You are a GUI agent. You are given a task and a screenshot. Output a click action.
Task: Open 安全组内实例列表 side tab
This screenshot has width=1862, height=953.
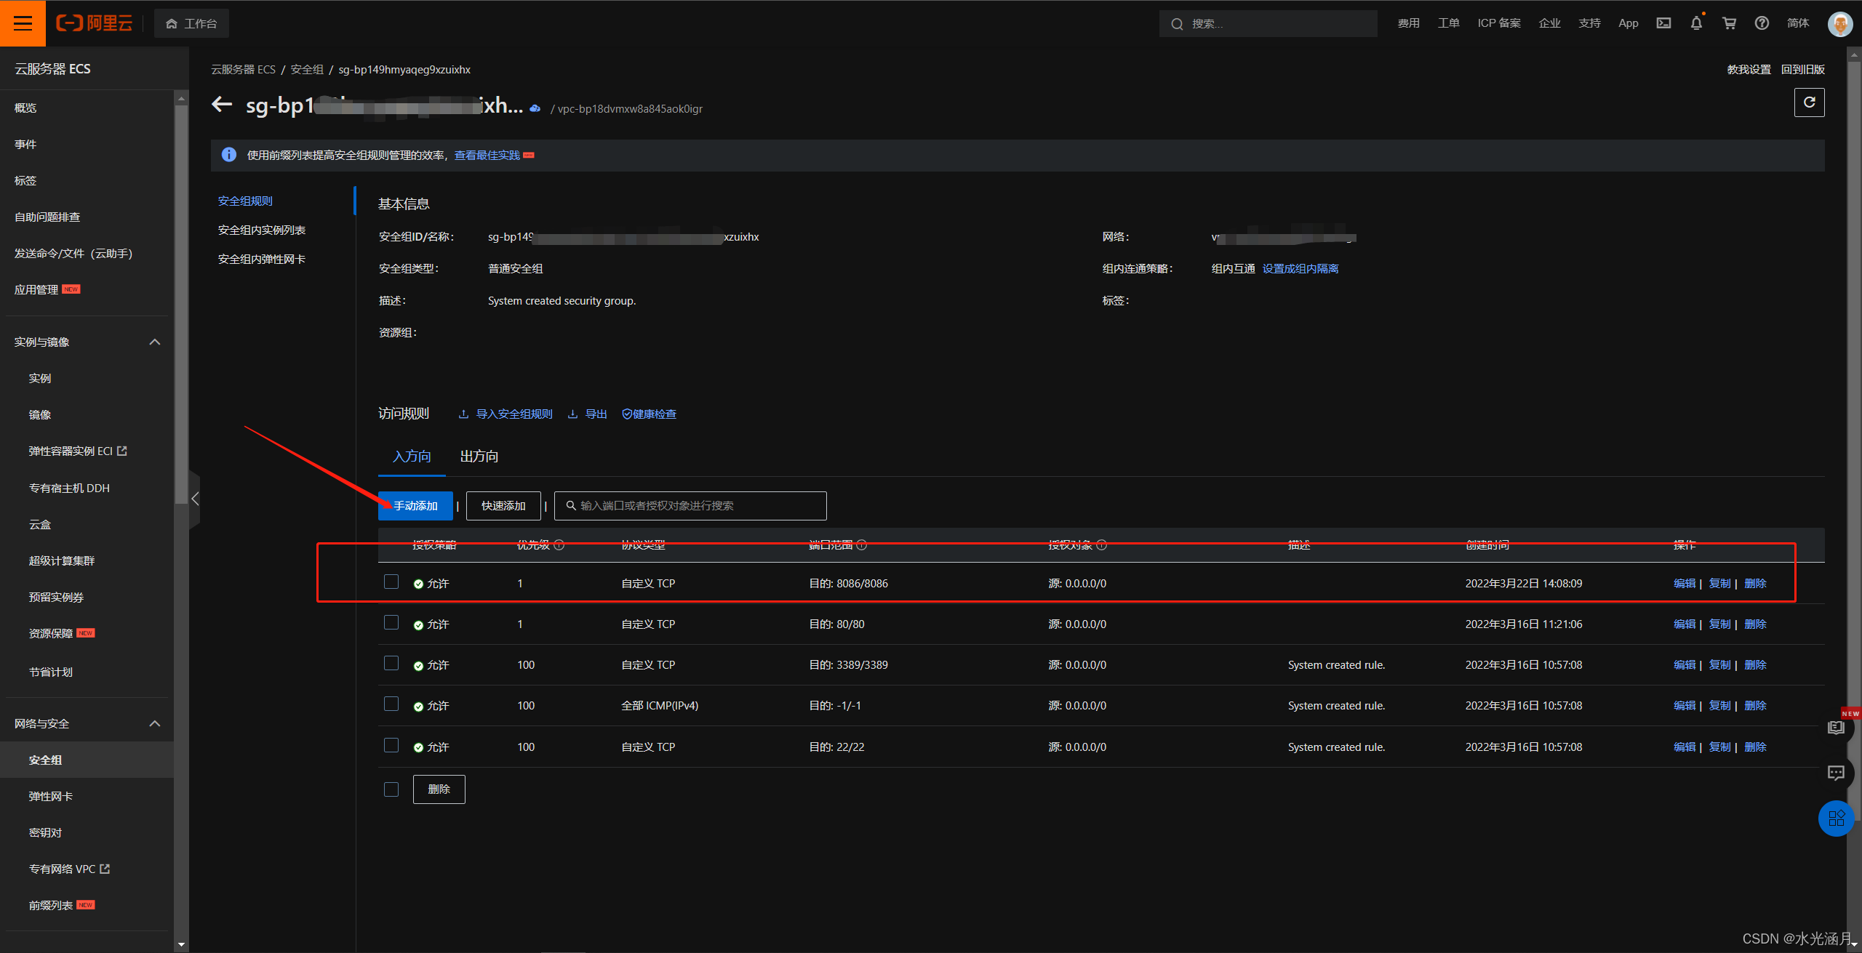(x=262, y=230)
